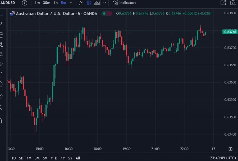Click the 0.63600 price axis label

(x=230, y=82)
